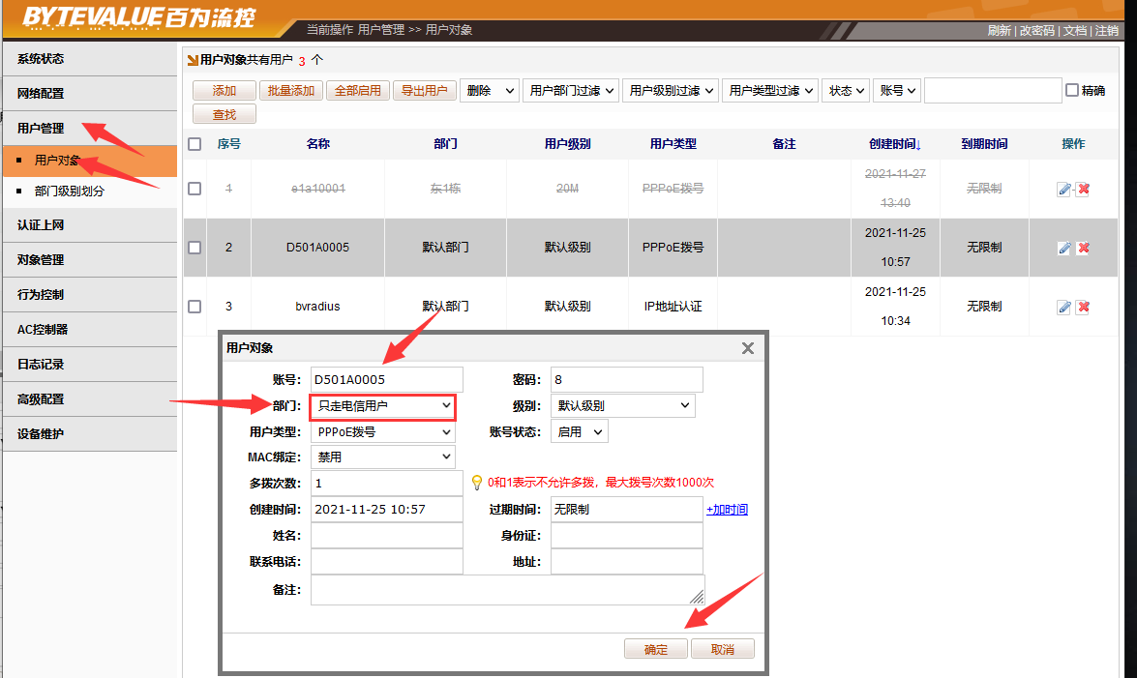The height and width of the screenshot is (678, 1137).
Task: Click edit icon for user e1a10001
Action: pyautogui.click(x=1063, y=190)
